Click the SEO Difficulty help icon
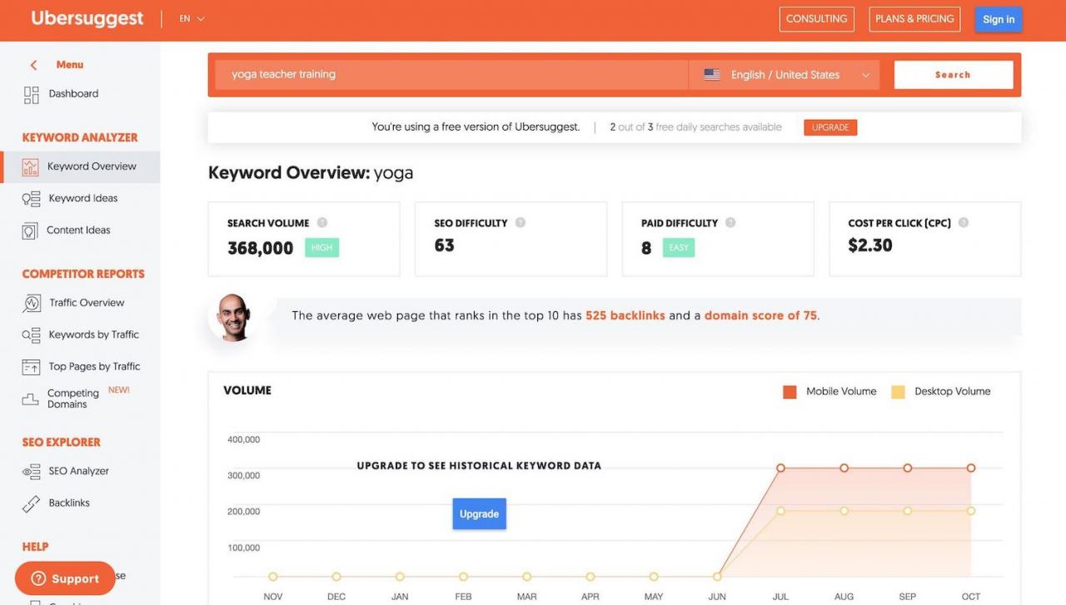The image size is (1066, 605). 521,222
